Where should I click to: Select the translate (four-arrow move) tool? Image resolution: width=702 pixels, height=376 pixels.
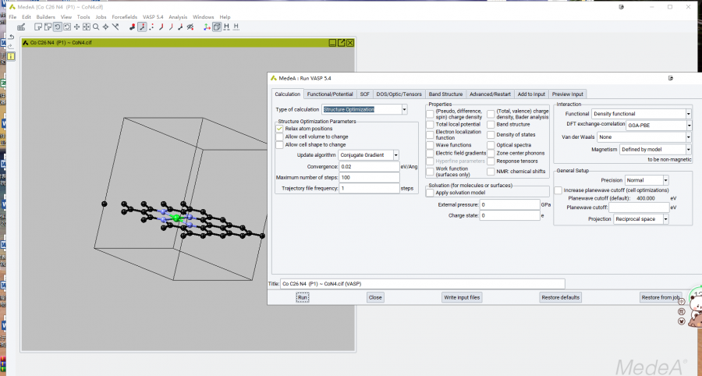coord(76,27)
